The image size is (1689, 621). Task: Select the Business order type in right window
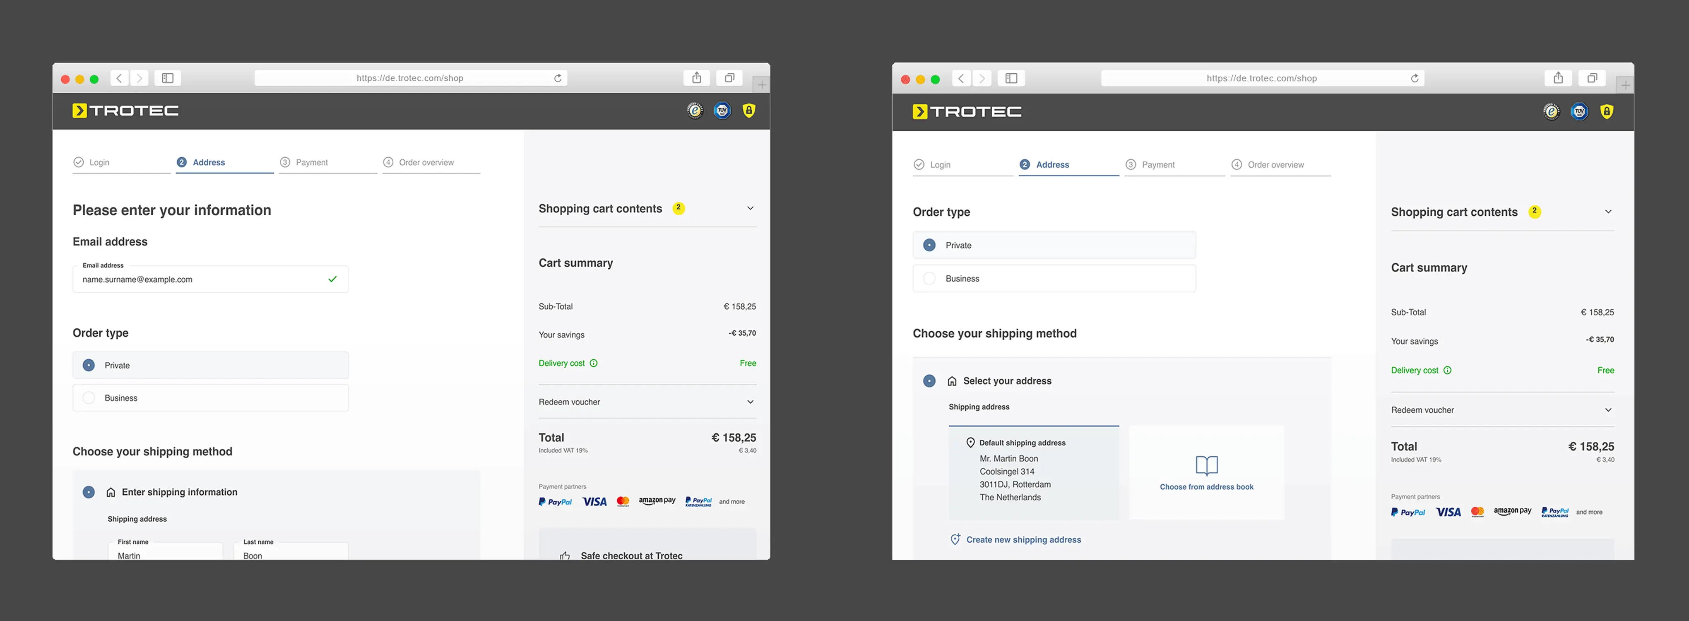[1054, 279]
